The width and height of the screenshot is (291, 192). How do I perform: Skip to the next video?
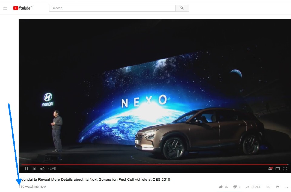click(35, 169)
